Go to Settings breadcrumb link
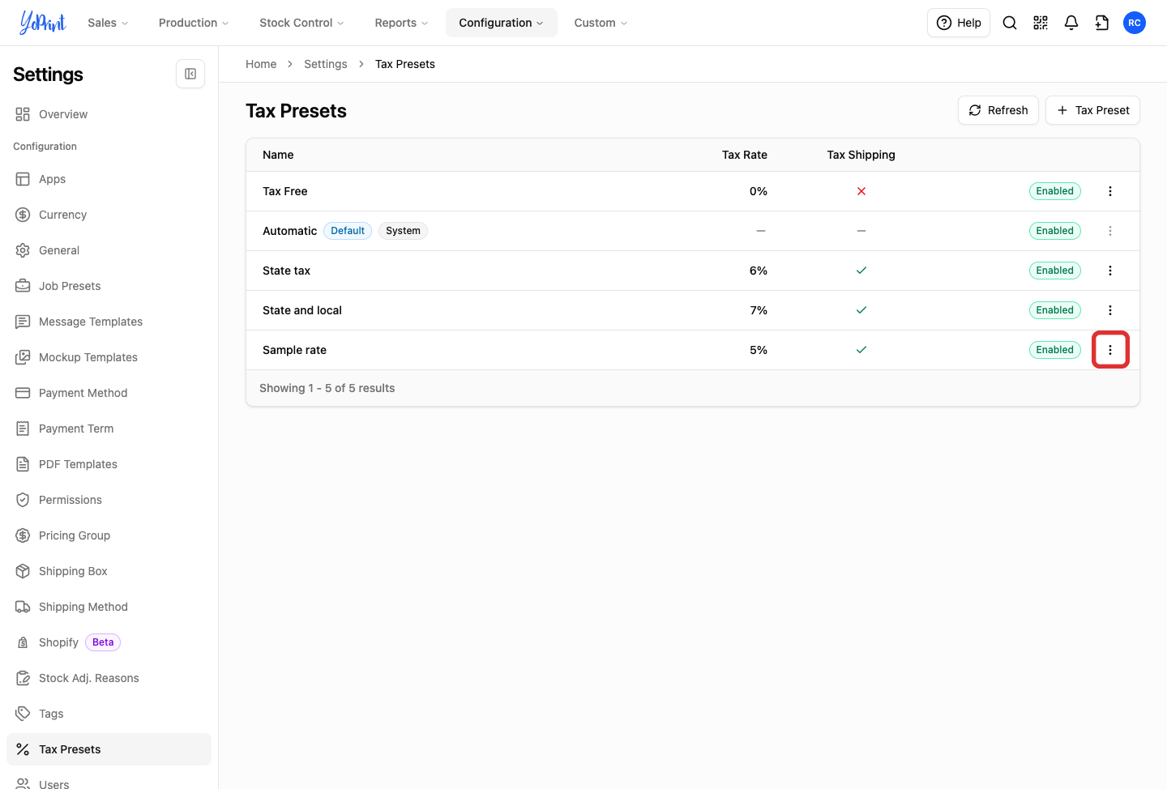Screen dimensions: 1167x789 [325, 64]
